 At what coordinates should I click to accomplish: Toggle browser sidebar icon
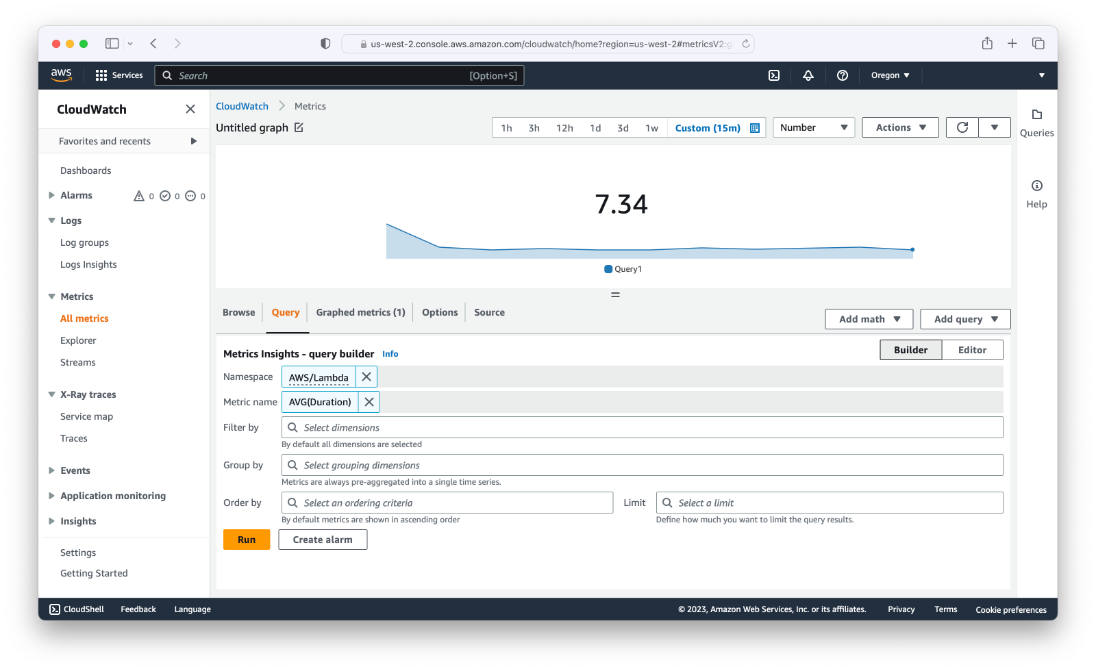pyautogui.click(x=112, y=43)
